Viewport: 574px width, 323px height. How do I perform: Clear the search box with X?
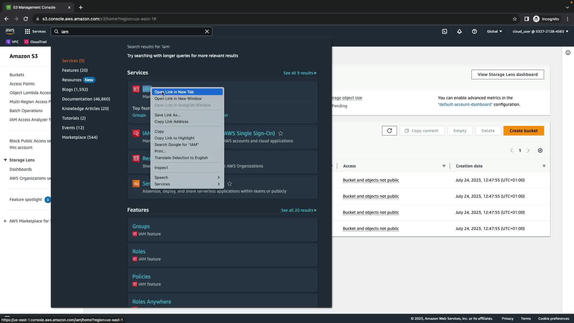coord(207,31)
